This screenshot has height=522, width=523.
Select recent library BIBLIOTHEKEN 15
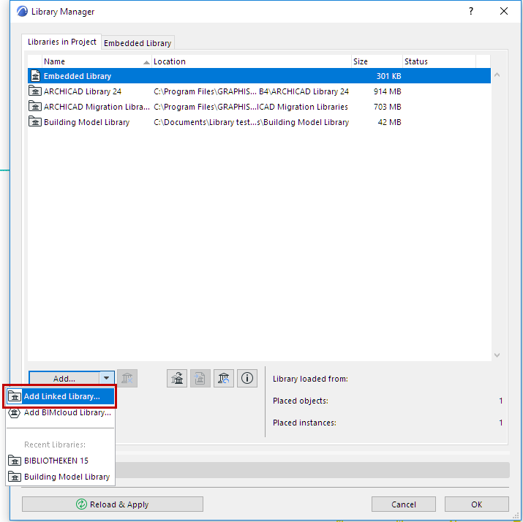60,461
